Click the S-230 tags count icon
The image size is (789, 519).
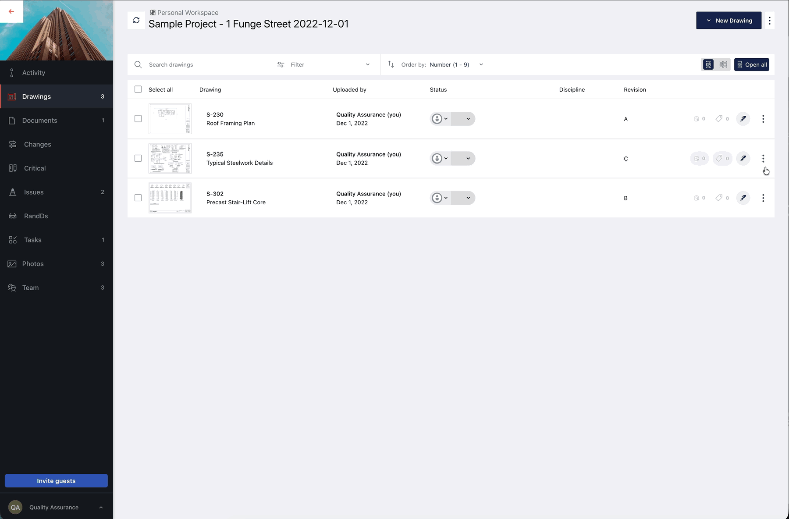point(722,119)
